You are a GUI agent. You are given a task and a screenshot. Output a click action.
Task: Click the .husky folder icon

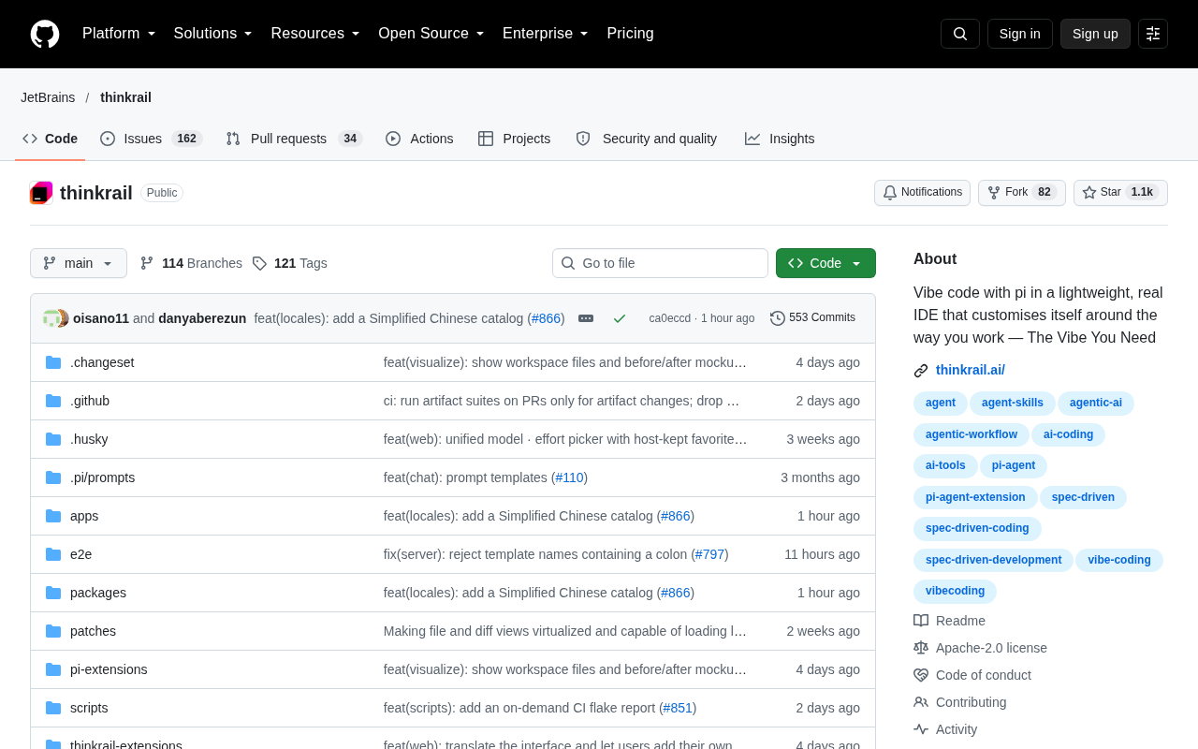tap(53, 439)
